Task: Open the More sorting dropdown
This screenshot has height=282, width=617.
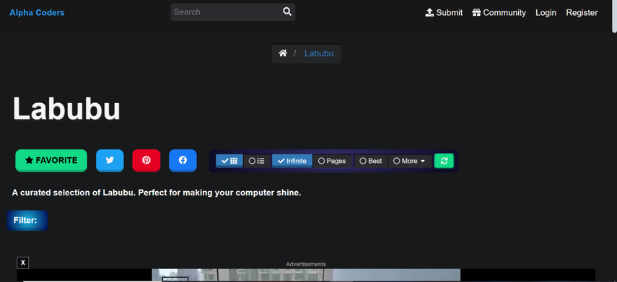Action: (410, 161)
